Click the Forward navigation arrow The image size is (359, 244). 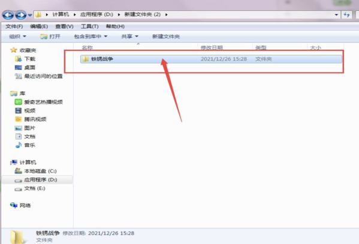pyautogui.click(x=21, y=15)
